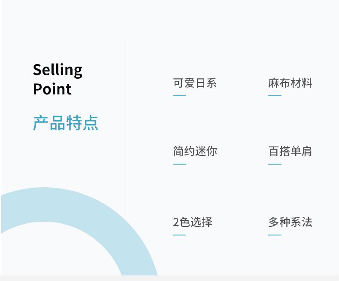Select the 百搭单肩 feature text
The width and height of the screenshot is (339, 281).
290,151
